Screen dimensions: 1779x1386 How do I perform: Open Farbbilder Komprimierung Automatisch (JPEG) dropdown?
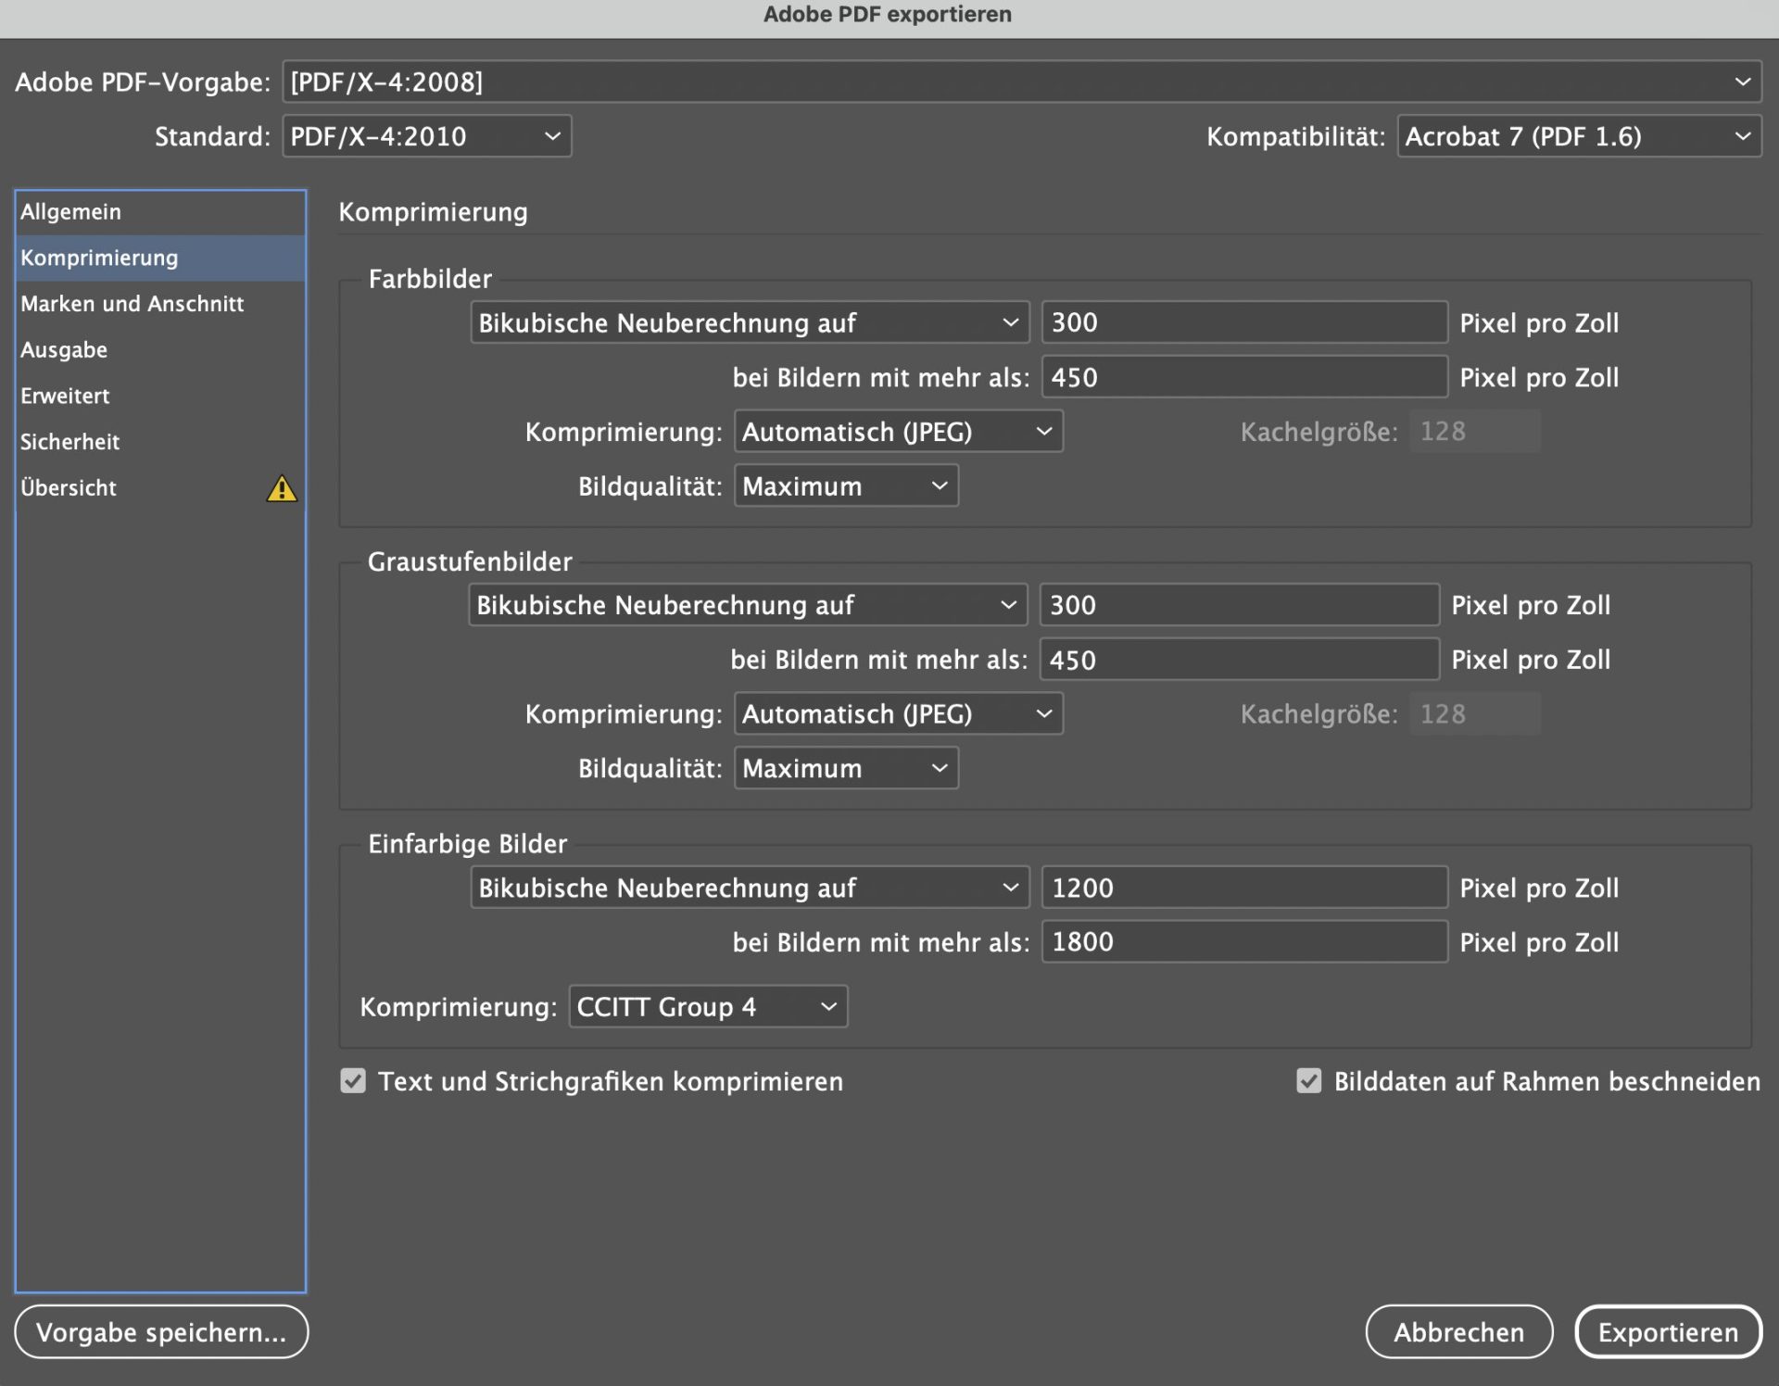[x=898, y=432]
